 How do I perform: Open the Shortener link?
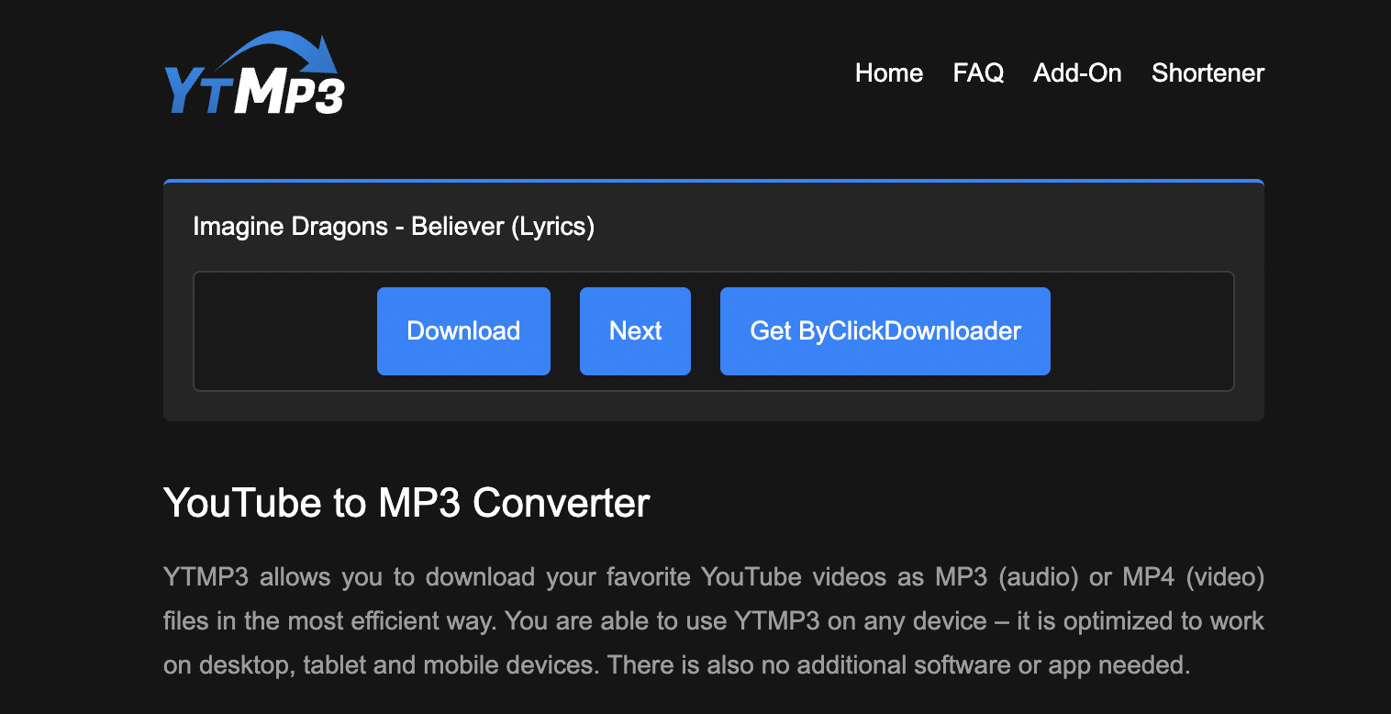pos(1207,73)
